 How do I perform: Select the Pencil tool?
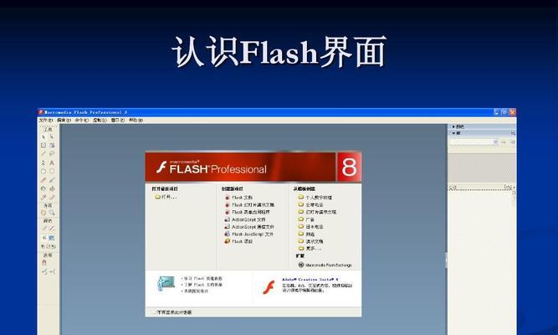(44, 180)
